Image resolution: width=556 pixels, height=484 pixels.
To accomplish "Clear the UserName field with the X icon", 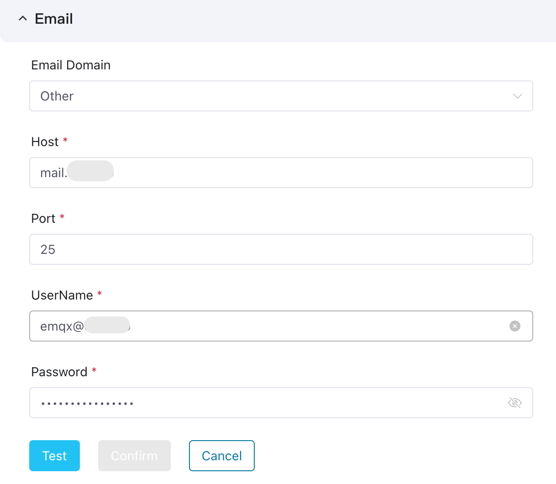I will (x=514, y=326).
